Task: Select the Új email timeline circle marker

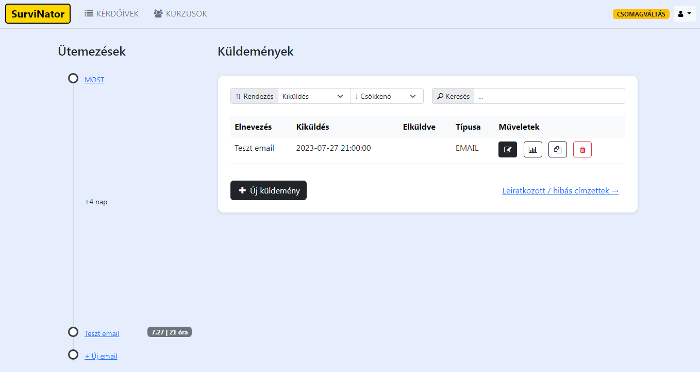Action: pos(73,355)
